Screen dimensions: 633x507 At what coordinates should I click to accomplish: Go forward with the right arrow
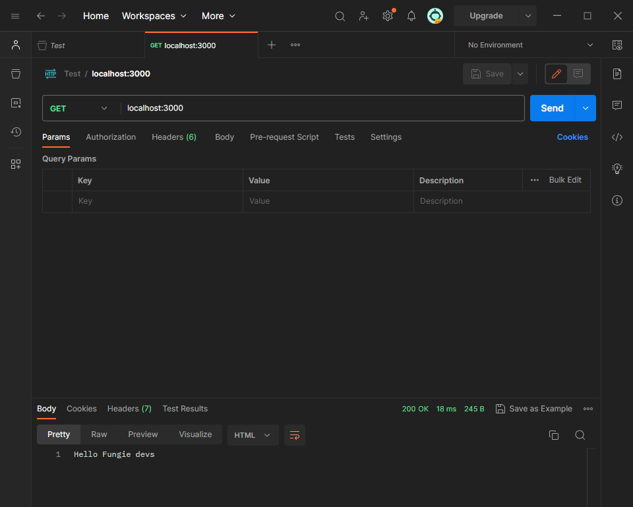pos(62,16)
